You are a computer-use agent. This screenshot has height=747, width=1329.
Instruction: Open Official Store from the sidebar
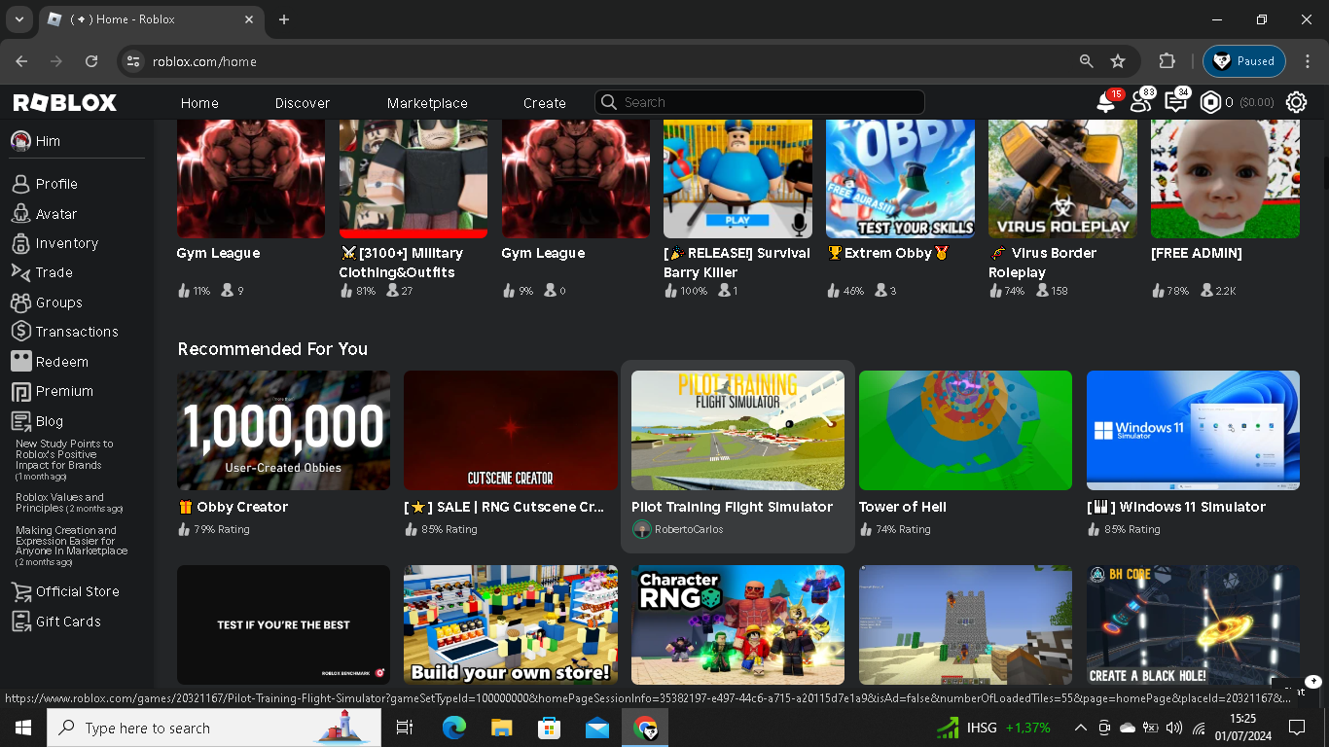coord(77,591)
